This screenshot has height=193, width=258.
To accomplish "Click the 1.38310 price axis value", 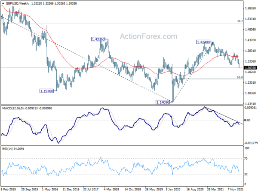I will coord(250,51).
